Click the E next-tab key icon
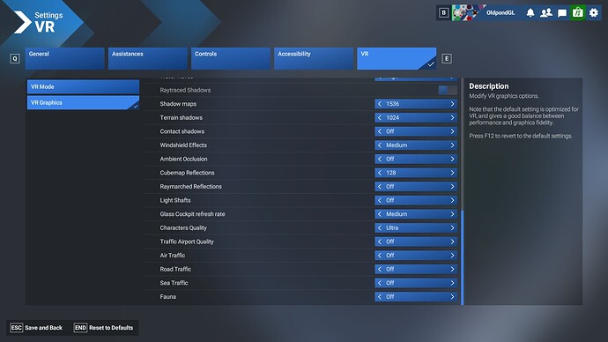 click(x=447, y=58)
